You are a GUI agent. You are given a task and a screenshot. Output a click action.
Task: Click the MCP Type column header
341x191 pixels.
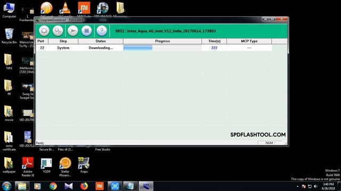[x=249, y=41]
